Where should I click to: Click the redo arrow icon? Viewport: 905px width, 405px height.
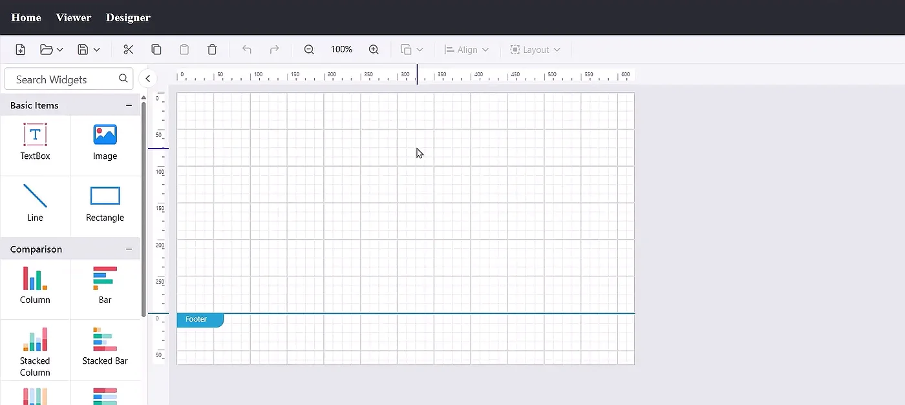(274, 50)
